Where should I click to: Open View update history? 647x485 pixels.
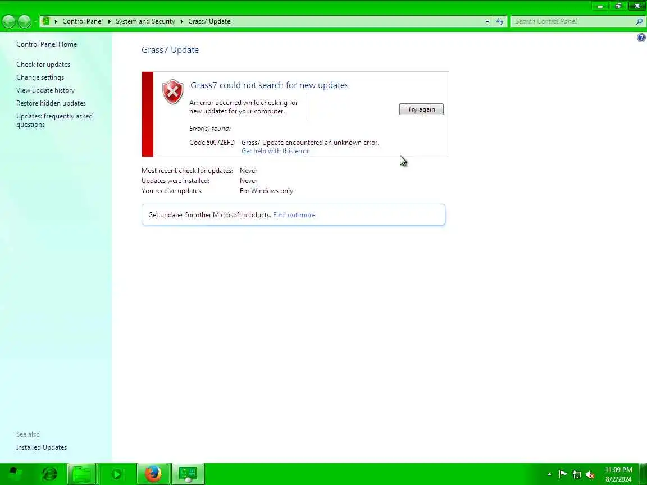coord(45,90)
